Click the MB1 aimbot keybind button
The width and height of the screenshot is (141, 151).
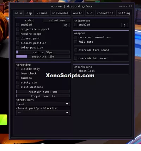66,25
